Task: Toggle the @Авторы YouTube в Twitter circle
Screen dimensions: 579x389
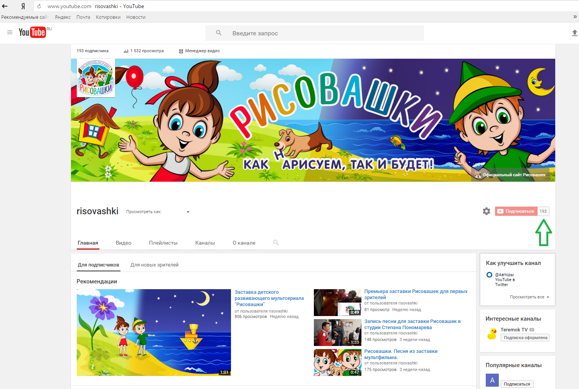Action: point(489,275)
